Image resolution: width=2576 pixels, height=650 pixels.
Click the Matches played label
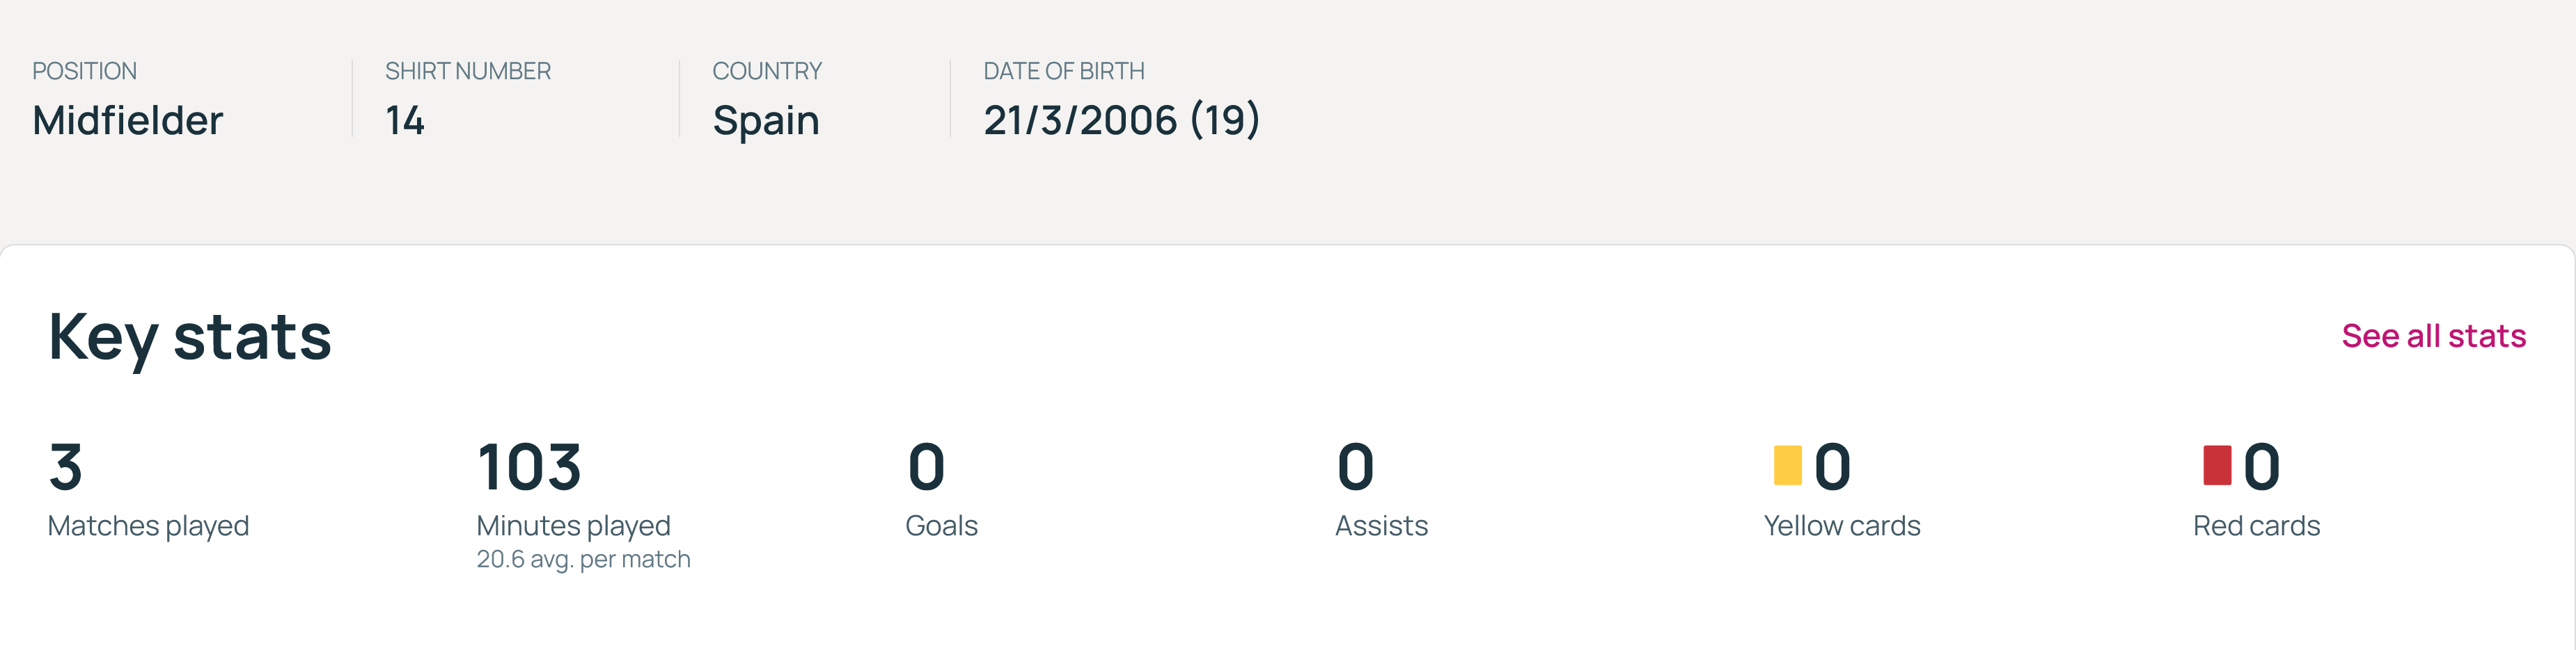[x=148, y=525]
